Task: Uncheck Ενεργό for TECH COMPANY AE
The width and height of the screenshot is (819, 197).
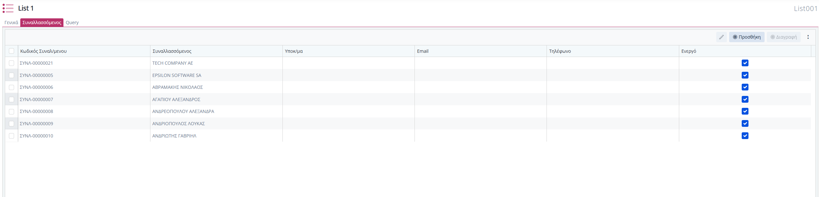Action: coord(745,63)
